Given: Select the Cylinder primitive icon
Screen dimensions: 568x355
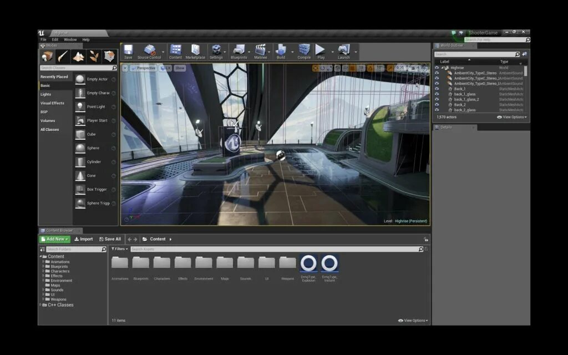Looking at the screenshot, I should [80, 161].
